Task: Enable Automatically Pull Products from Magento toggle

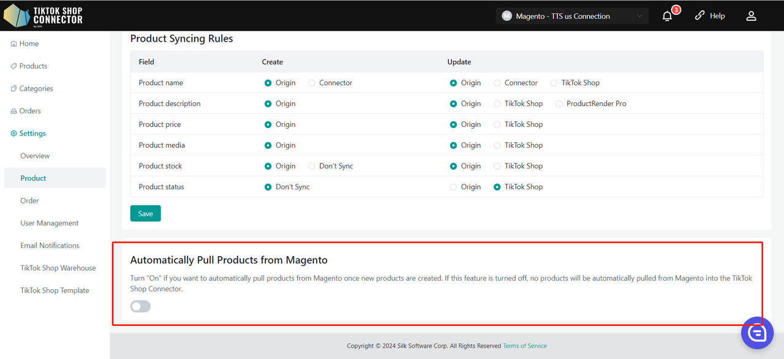Action: pos(140,306)
